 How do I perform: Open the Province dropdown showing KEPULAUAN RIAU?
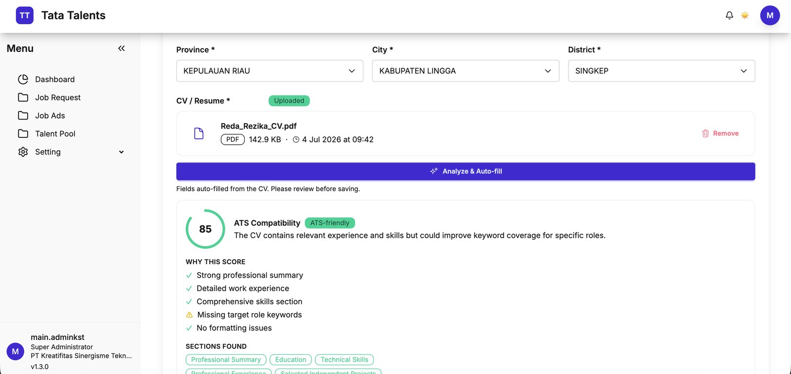tap(269, 71)
